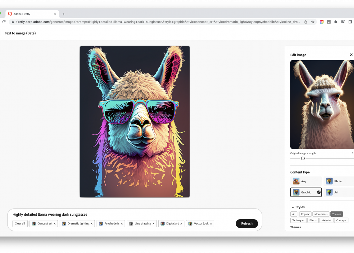This screenshot has height=253, width=354.
Task: Remove the Dramatic lighting style tag
Action: tap(92, 224)
